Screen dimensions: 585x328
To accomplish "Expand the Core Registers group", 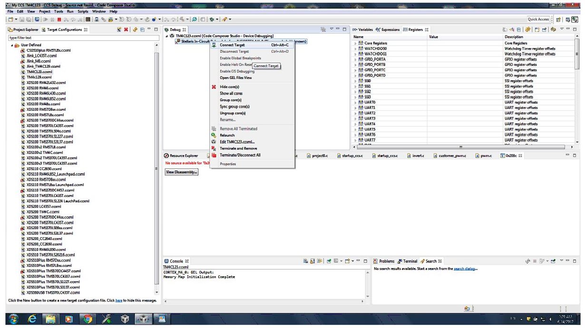I will point(355,43).
